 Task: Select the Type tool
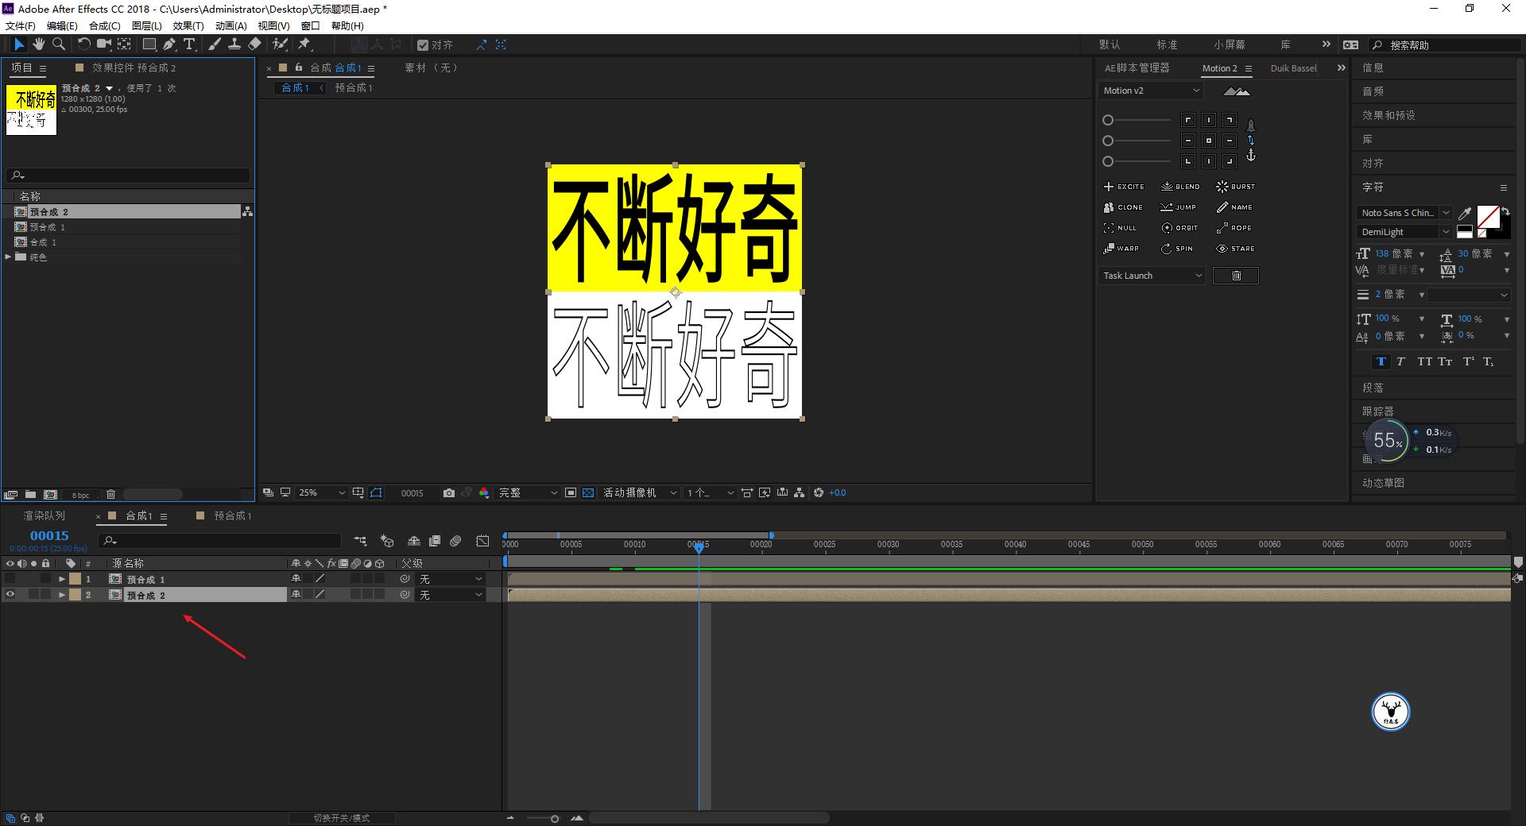(188, 44)
